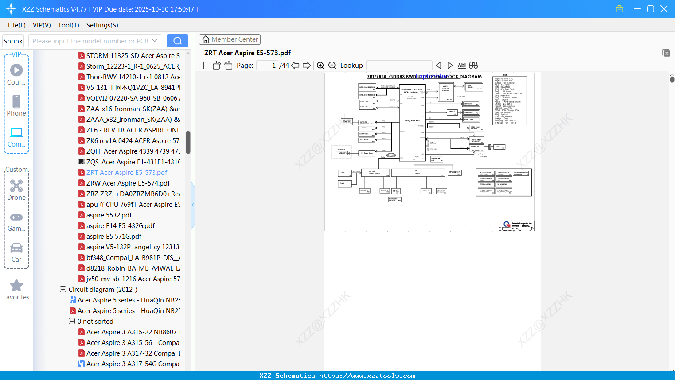Click the Member Center home button
Viewport: 675px width, 380px height.
point(230,39)
